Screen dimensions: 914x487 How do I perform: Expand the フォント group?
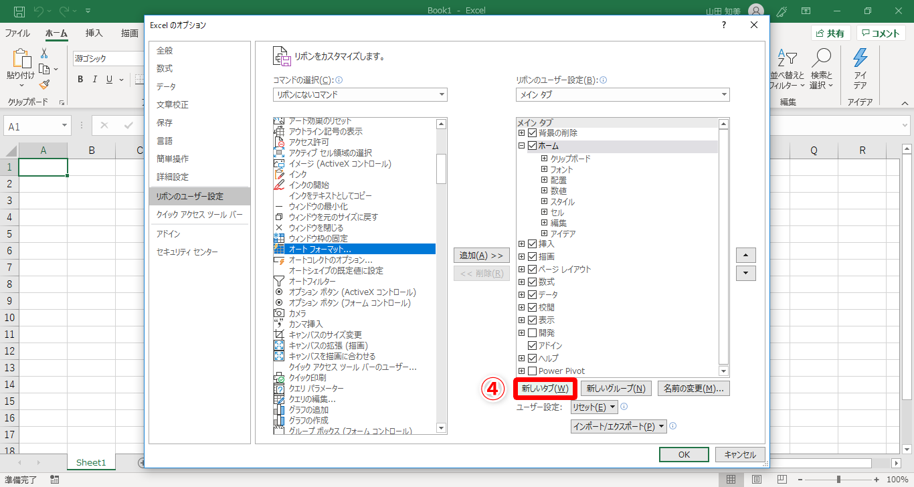(x=544, y=170)
